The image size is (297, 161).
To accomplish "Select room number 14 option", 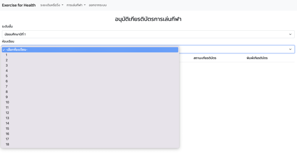I will click(90, 123).
